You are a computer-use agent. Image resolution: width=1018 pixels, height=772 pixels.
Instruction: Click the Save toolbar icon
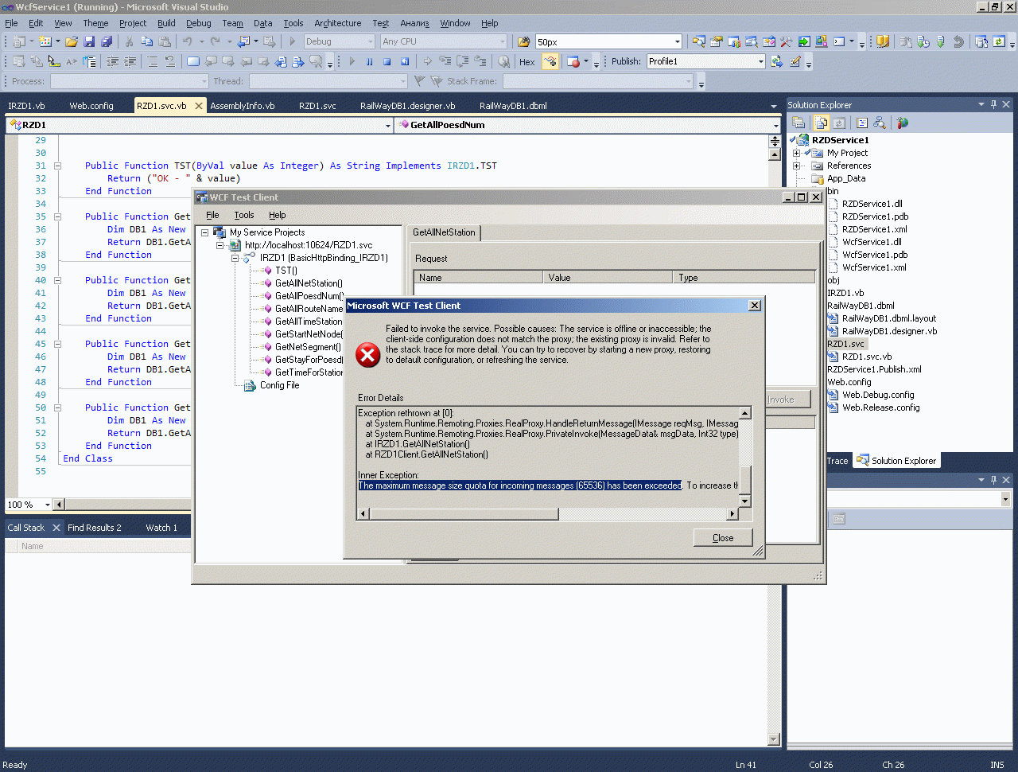pyautogui.click(x=89, y=41)
